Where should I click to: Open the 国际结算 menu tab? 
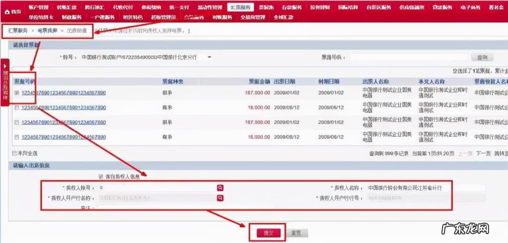(x=348, y=7)
